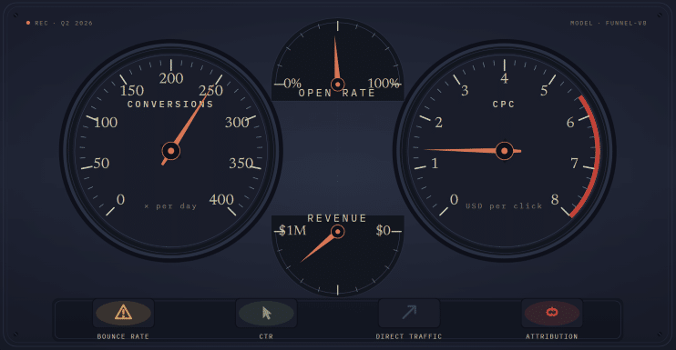Viewport: 676px width, 350px height.
Task: Click the 100 mark on Conversions gauge
Action: pos(106,123)
